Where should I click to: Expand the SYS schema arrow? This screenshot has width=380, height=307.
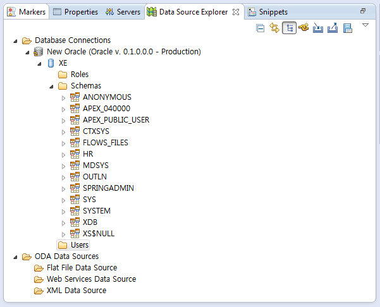point(63,200)
